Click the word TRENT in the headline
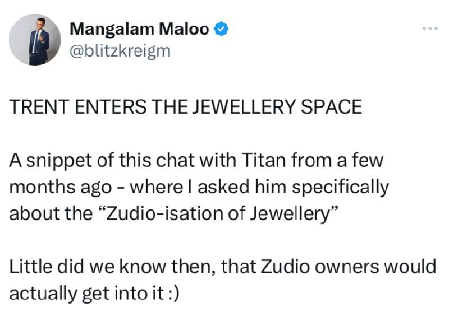The height and width of the screenshot is (326, 449). point(39,107)
